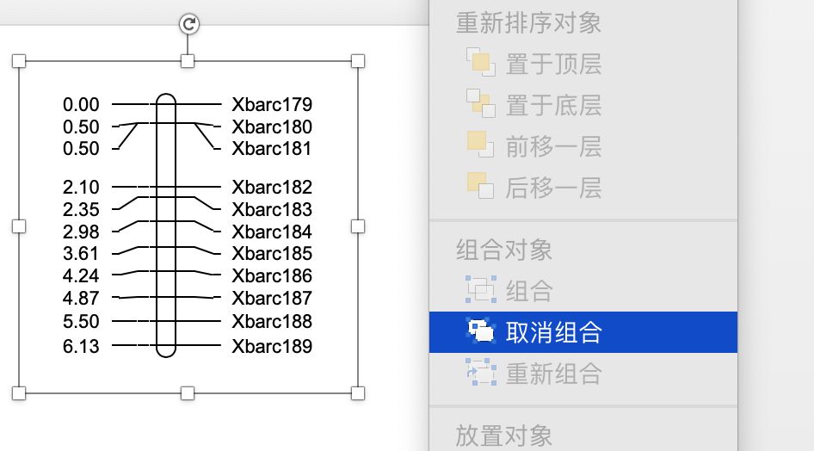Click the 重新排序对象 section header
The image size is (814, 451).
click(x=528, y=23)
